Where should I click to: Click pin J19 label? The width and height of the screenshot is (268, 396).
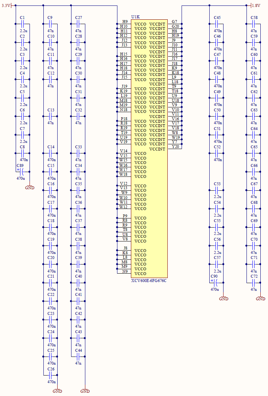point(124,86)
